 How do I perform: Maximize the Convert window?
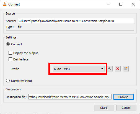121,4
